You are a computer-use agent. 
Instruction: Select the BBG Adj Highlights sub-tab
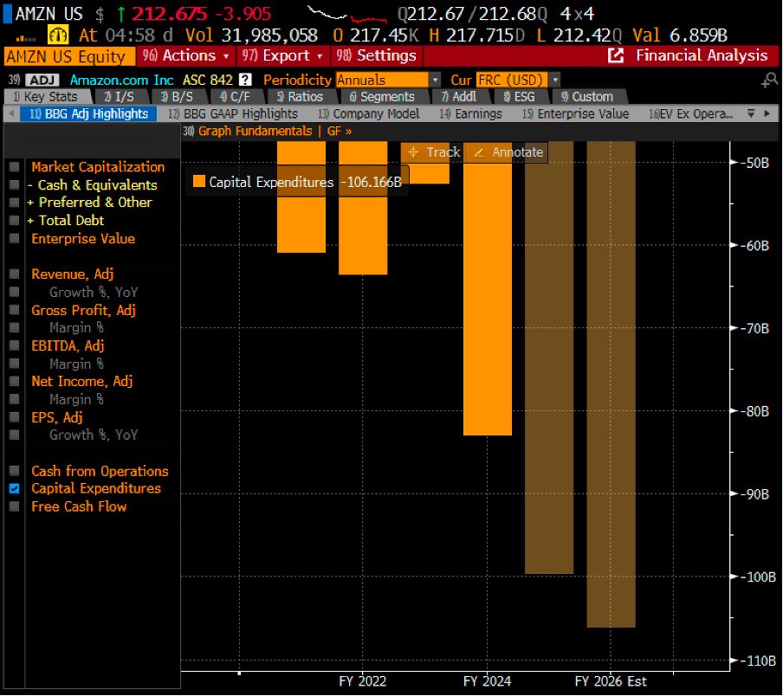(x=88, y=114)
